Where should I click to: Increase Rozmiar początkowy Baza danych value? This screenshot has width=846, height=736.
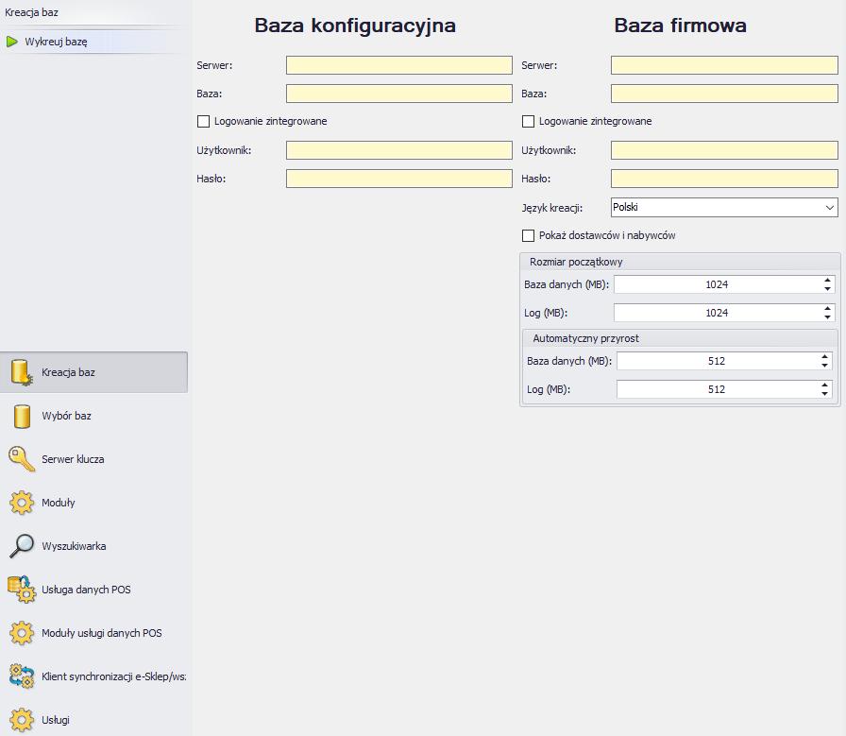coord(828,281)
